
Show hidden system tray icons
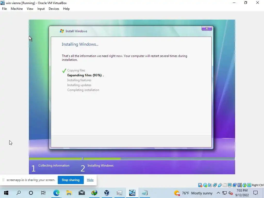click(x=218, y=193)
